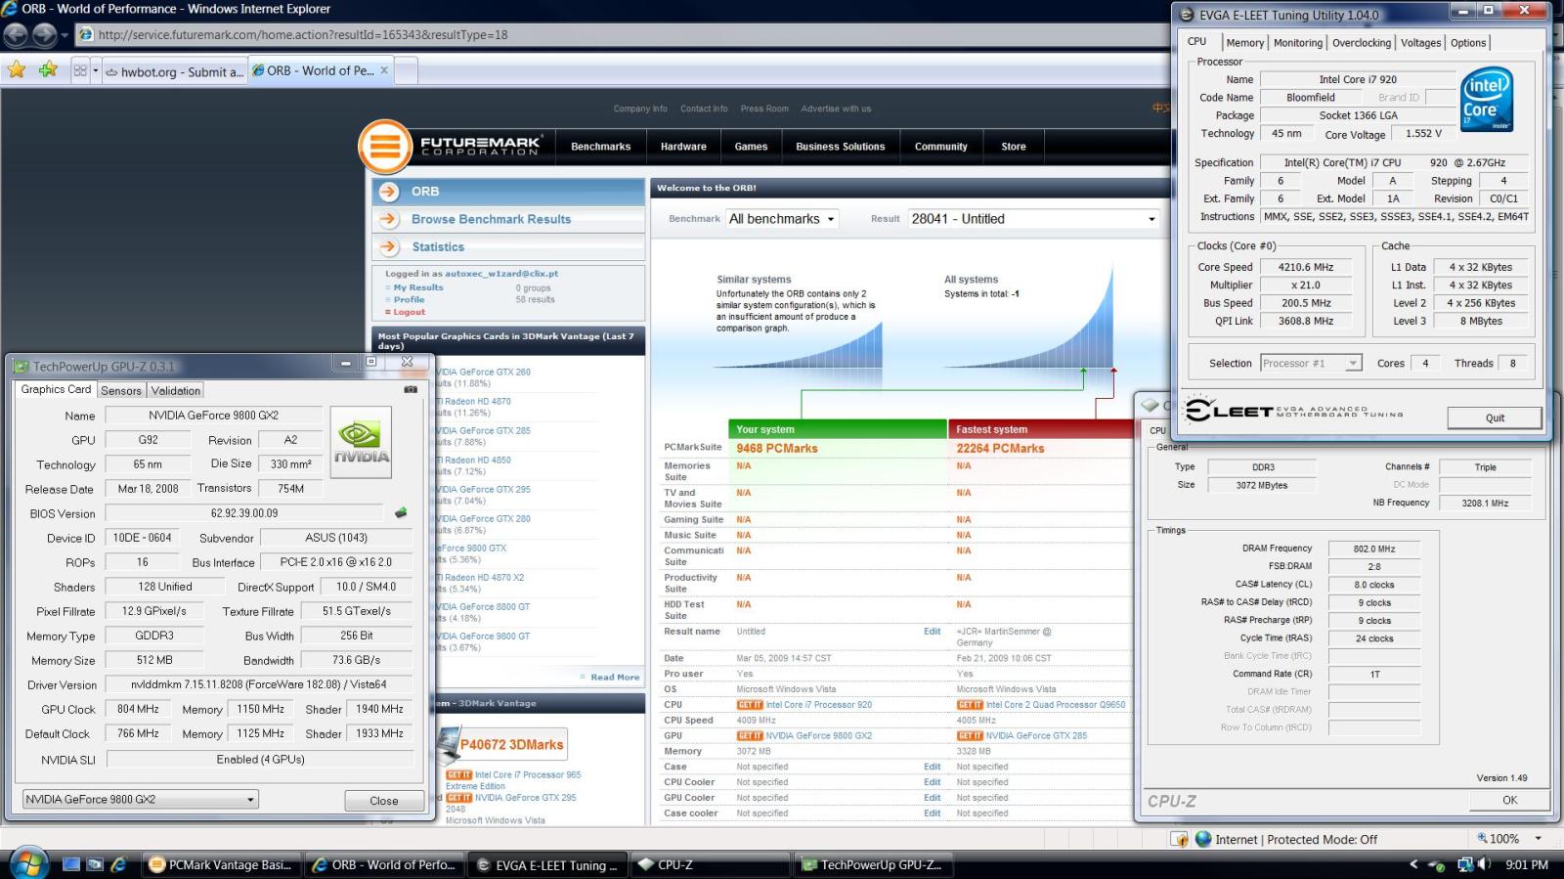This screenshot has width=1564, height=879.
Task: Click the ORB arrow icon in sidebar
Action: pos(389,192)
